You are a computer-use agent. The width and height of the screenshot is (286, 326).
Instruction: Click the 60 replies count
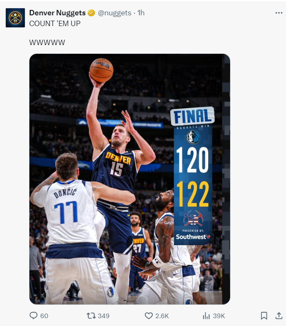pos(44,316)
